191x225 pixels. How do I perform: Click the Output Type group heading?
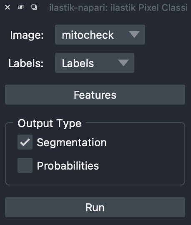50,124
